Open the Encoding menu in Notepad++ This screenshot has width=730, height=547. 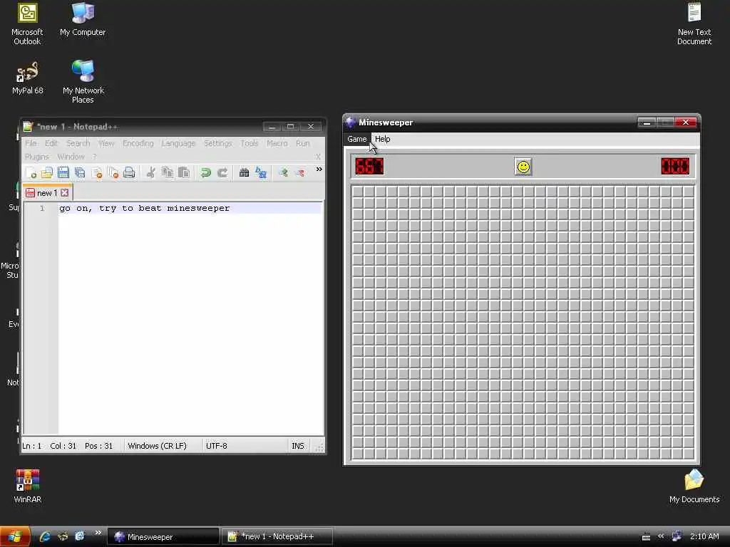click(x=138, y=143)
